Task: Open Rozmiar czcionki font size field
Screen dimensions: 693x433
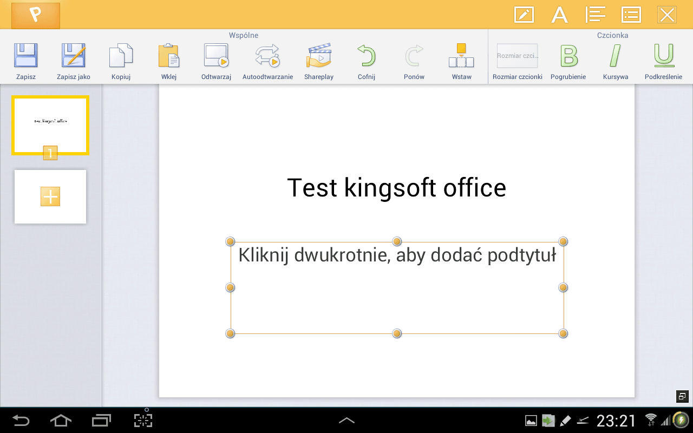Action: (x=518, y=56)
